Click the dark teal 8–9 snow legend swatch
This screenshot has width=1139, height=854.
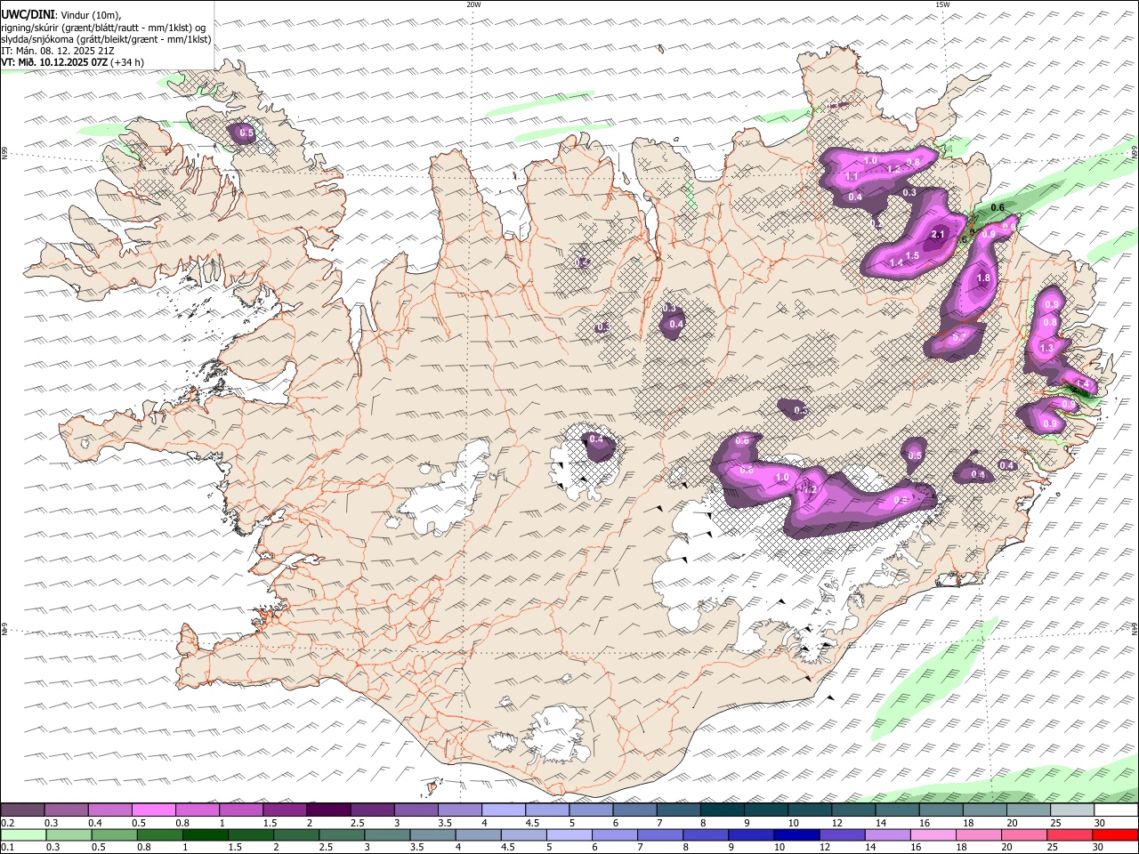(x=722, y=810)
